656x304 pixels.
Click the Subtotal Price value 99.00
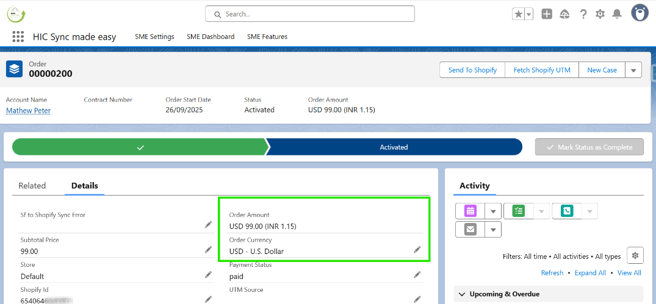pos(29,252)
